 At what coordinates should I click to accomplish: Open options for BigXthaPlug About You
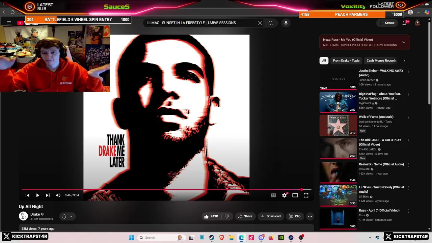coord(408,94)
